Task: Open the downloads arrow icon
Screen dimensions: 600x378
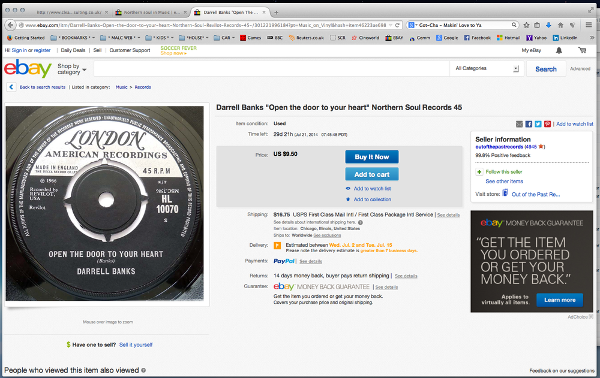Action: point(549,25)
